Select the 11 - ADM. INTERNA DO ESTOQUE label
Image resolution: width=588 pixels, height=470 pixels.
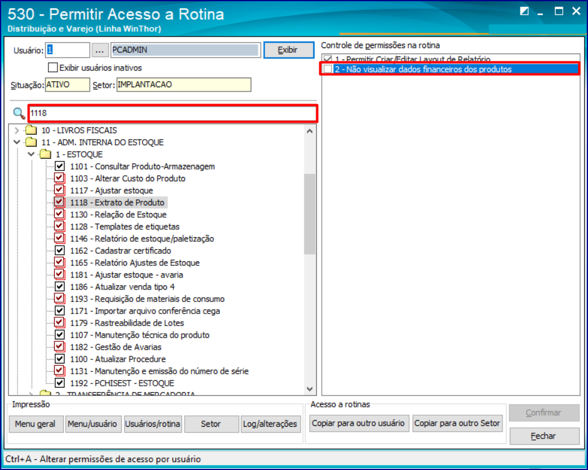coord(102,142)
